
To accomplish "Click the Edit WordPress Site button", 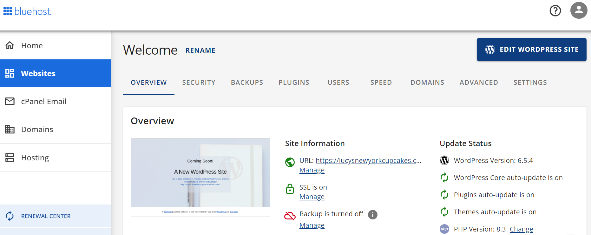I will click(532, 50).
